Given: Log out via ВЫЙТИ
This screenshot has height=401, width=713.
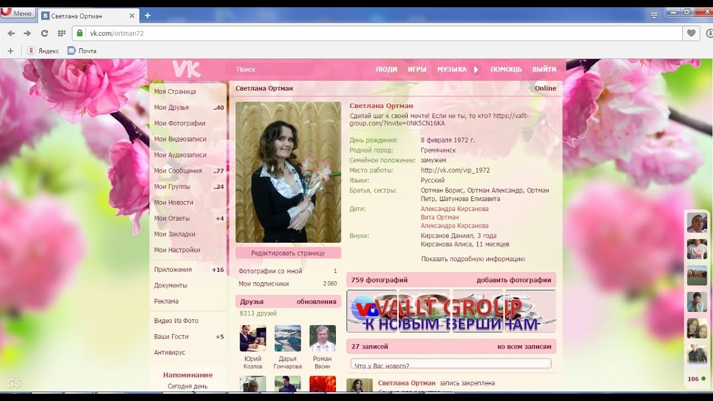Looking at the screenshot, I should (544, 70).
